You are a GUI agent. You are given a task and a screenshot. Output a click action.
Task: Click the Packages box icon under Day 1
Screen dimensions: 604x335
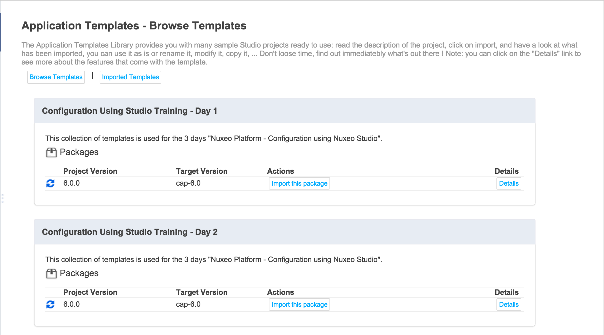[51, 153]
